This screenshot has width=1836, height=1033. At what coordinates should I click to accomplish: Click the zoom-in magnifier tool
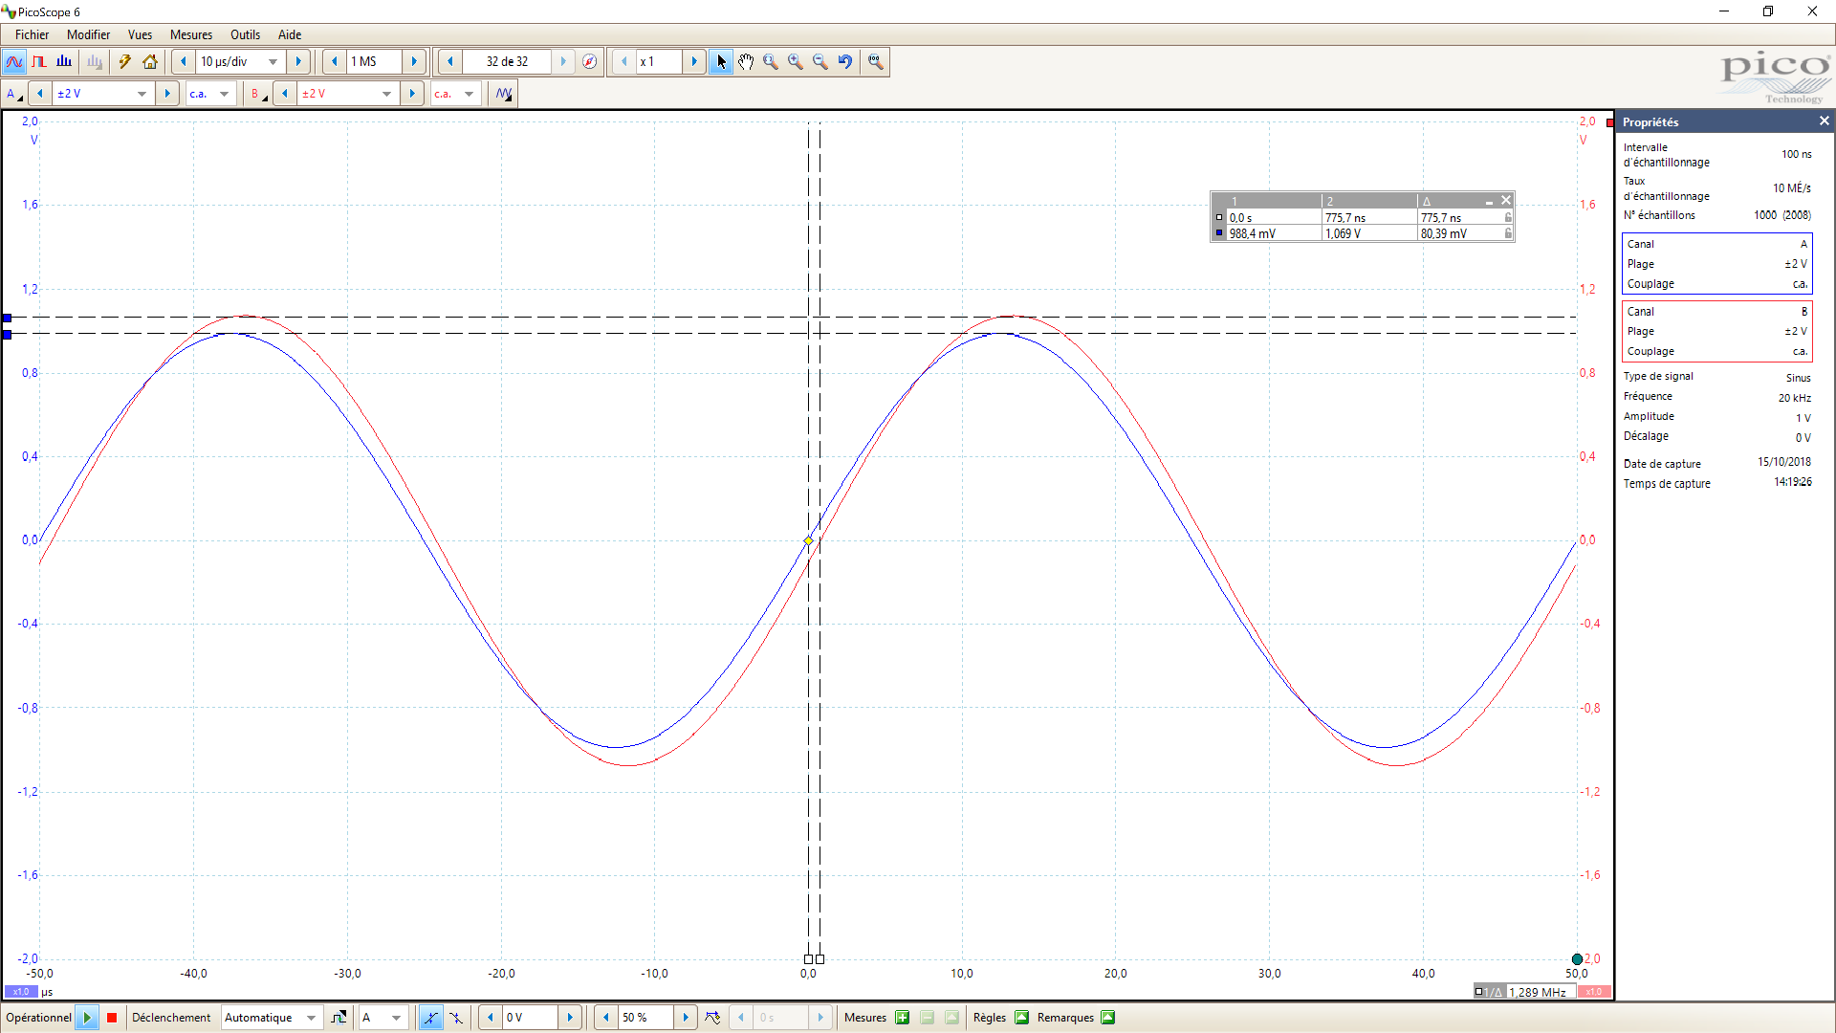point(796,62)
